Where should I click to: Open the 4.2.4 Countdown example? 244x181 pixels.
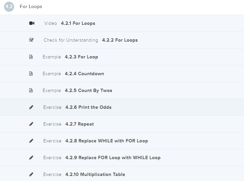tap(84, 74)
